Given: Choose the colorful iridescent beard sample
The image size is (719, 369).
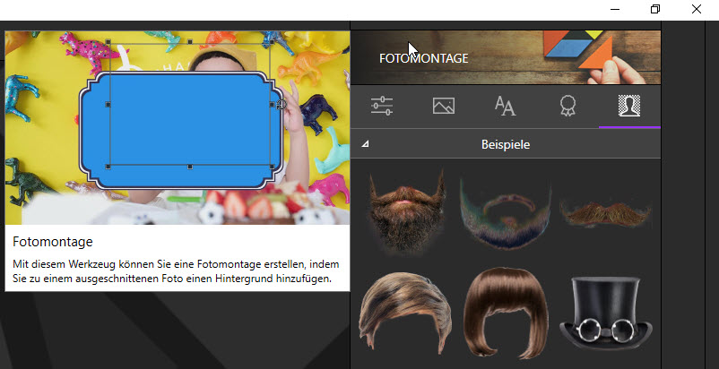Looking at the screenshot, I should [505, 214].
